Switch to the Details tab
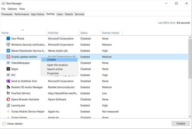Screen dimensions: 192x129 69,14
